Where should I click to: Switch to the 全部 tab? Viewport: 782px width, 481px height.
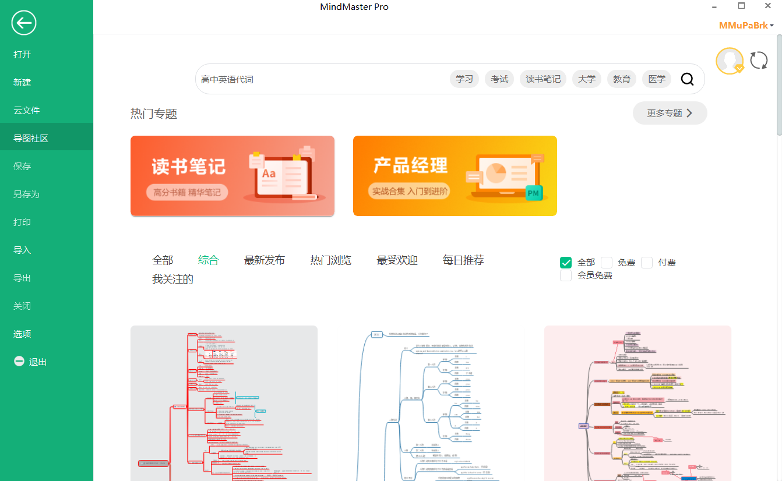pos(163,260)
